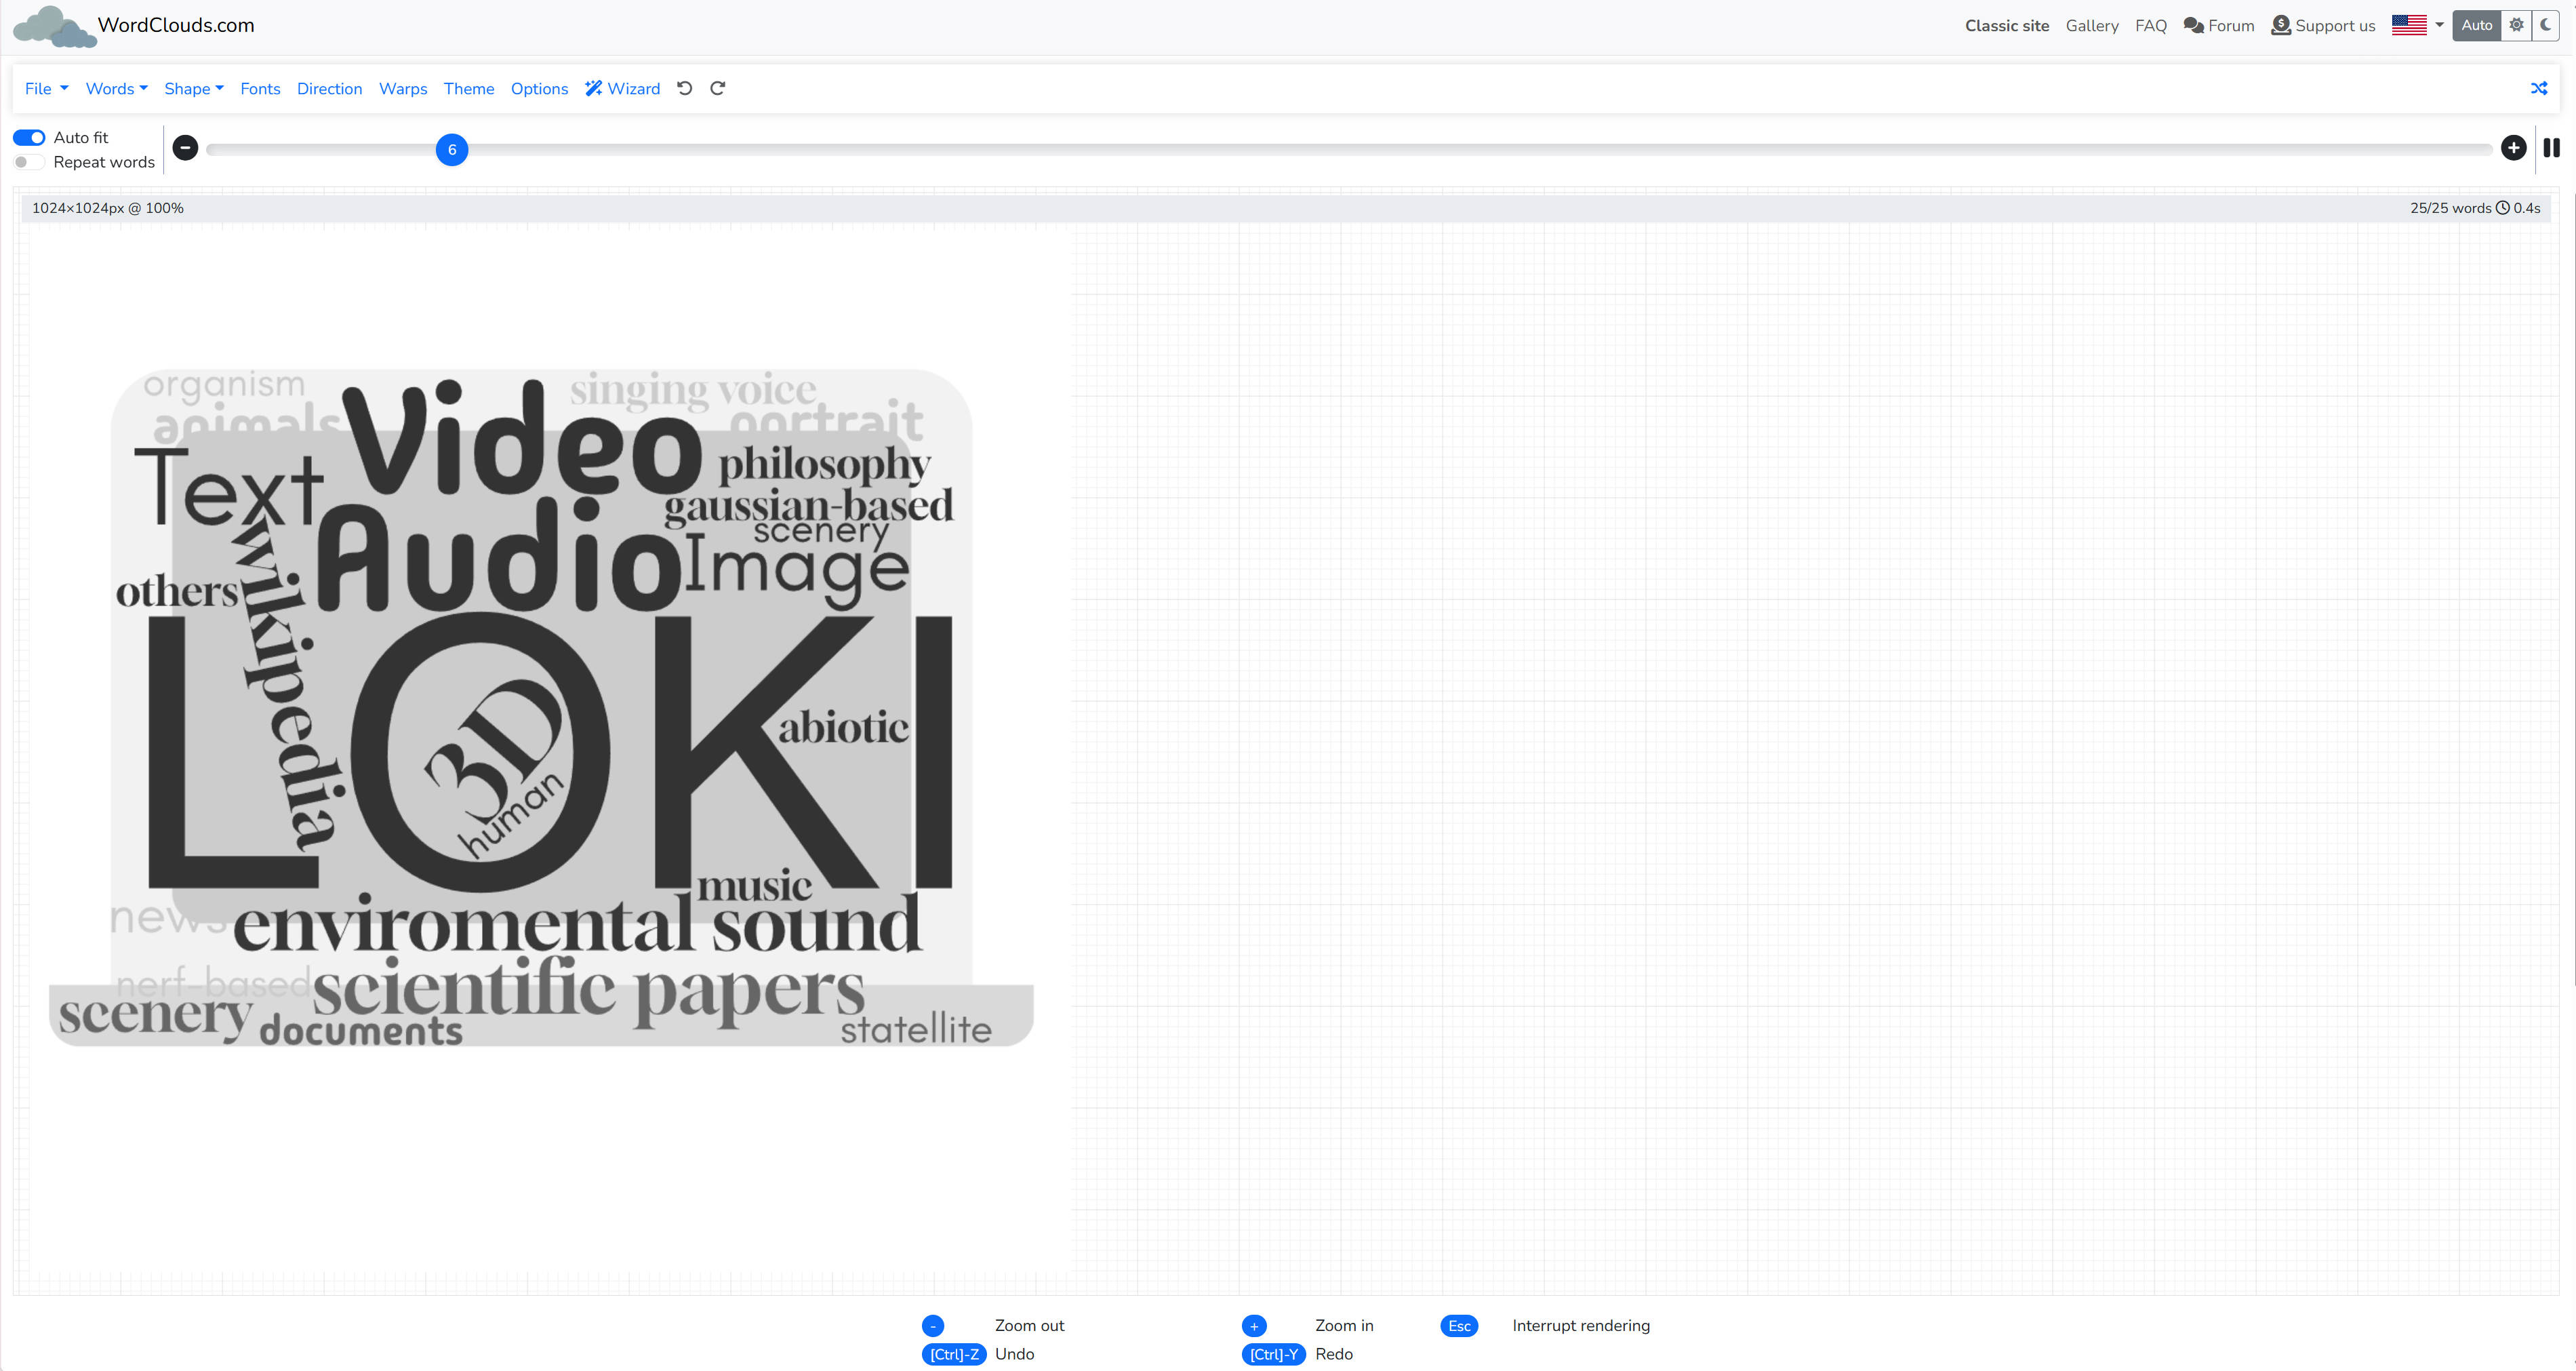Viewport: 2576px width, 1371px height.
Task: Pause the rendering
Action: tap(2551, 147)
